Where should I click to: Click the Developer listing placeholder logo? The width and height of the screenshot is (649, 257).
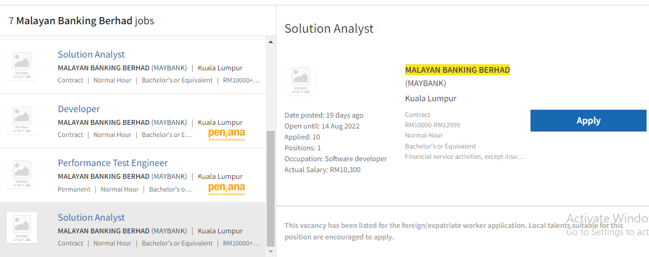click(22, 119)
